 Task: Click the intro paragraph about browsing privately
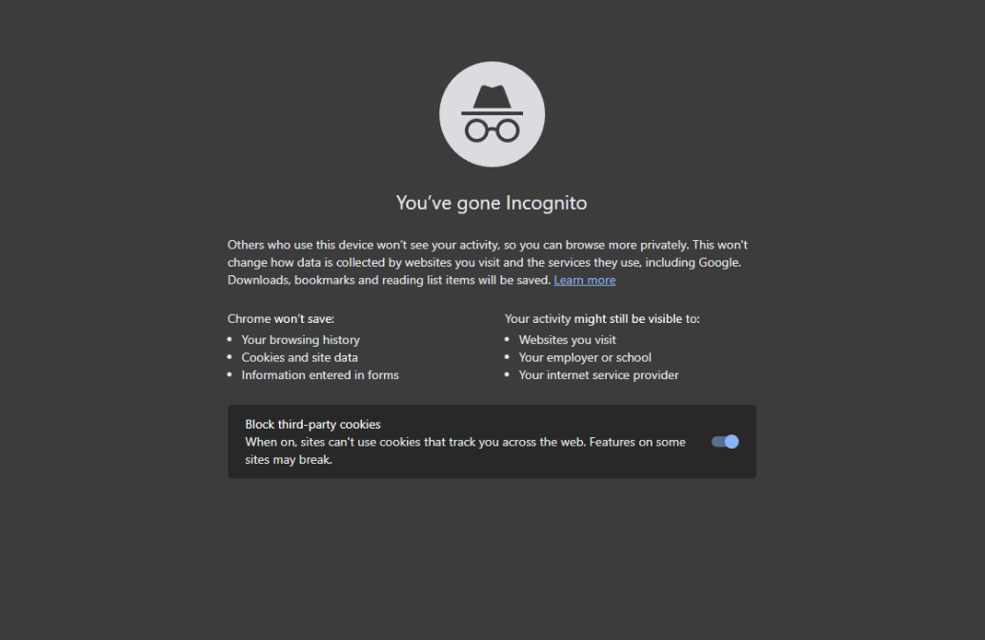[x=488, y=263]
